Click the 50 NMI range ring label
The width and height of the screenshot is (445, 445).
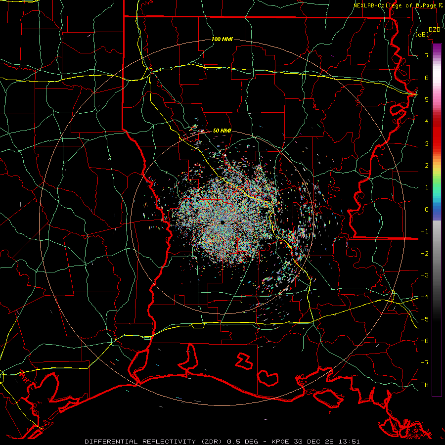222,131
